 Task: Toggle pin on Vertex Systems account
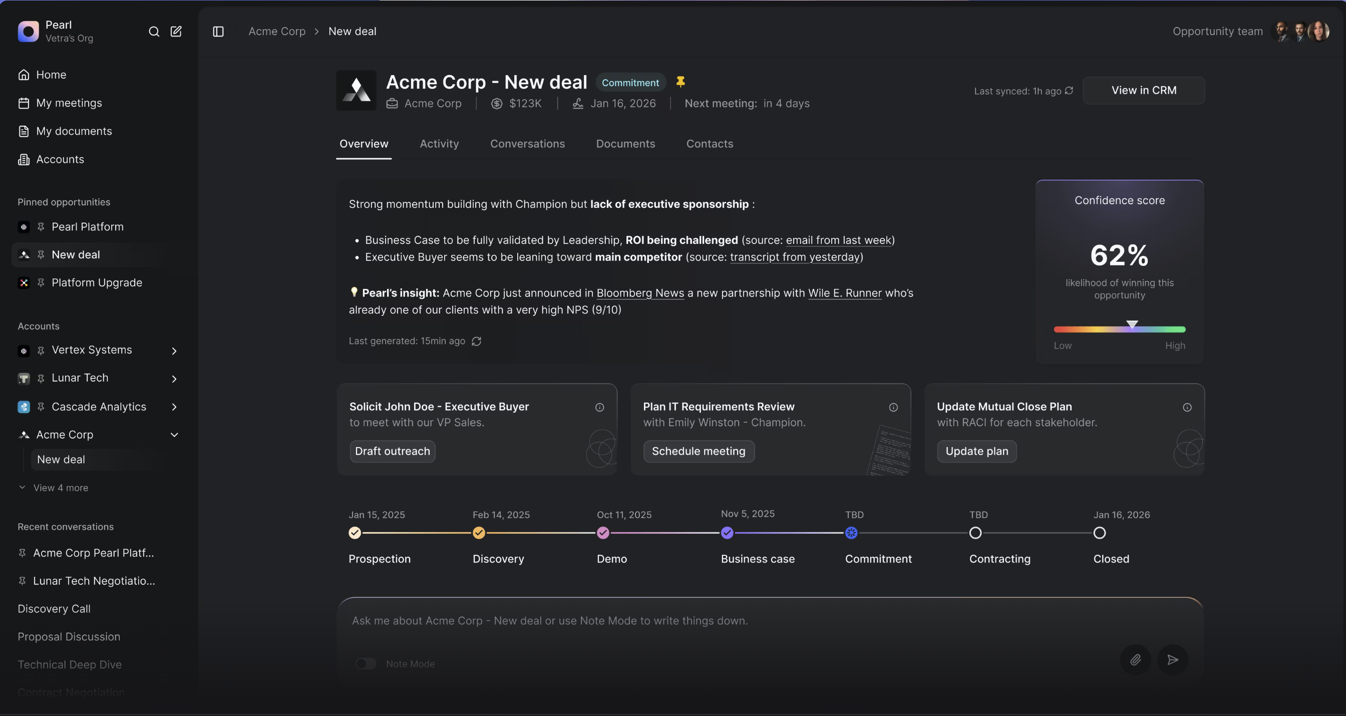point(41,350)
